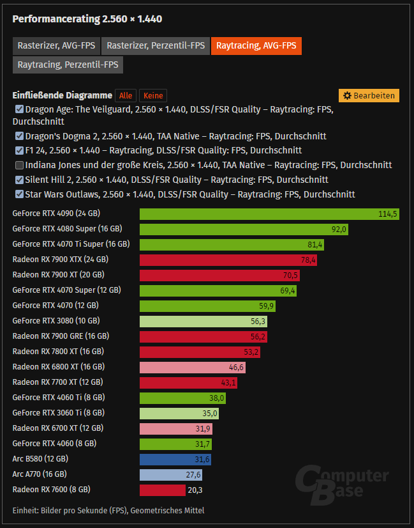Click the 'Radeon RX 7700 XT (12 GB)' label

(x=58, y=382)
